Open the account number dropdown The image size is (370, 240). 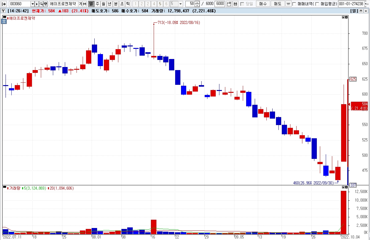point(366,4)
